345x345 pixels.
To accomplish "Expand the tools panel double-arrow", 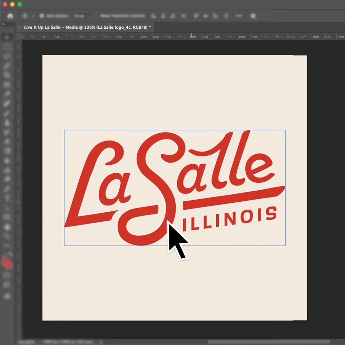I will pyautogui.click(x=3, y=24).
